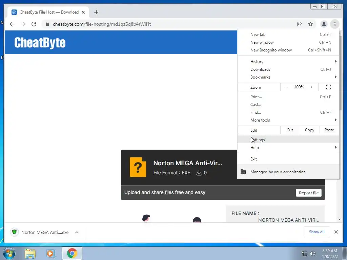Expand the Bookmarks submenu
This screenshot has width=347, height=260.
(x=288, y=77)
